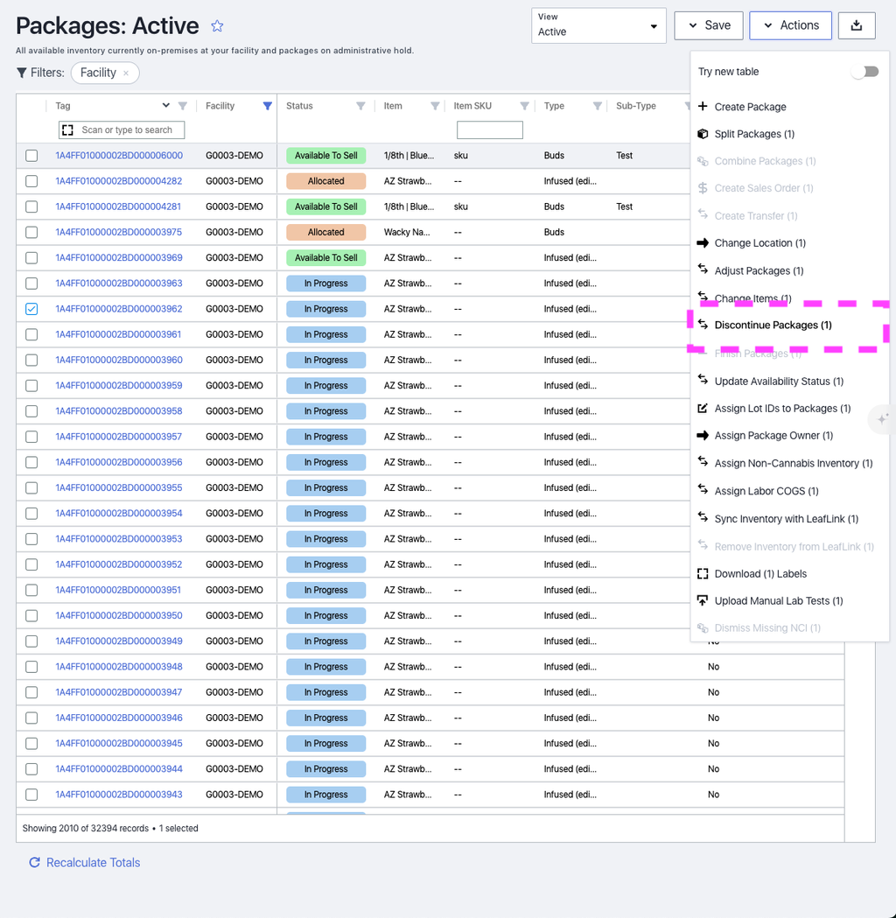Click the barcode scan icon in Tag search
Viewport: 896px width, 918px height.
click(x=68, y=130)
